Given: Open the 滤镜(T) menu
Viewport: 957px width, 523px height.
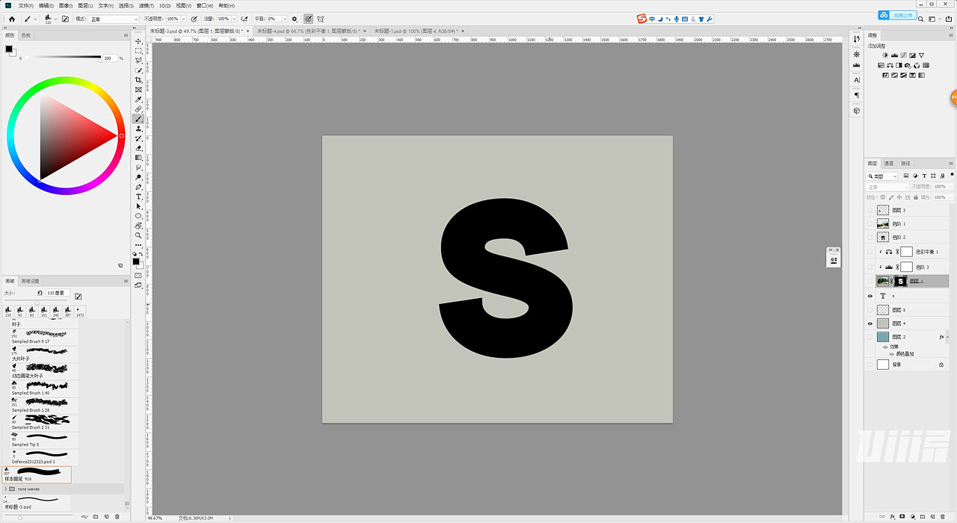Looking at the screenshot, I should [x=146, y=5].
